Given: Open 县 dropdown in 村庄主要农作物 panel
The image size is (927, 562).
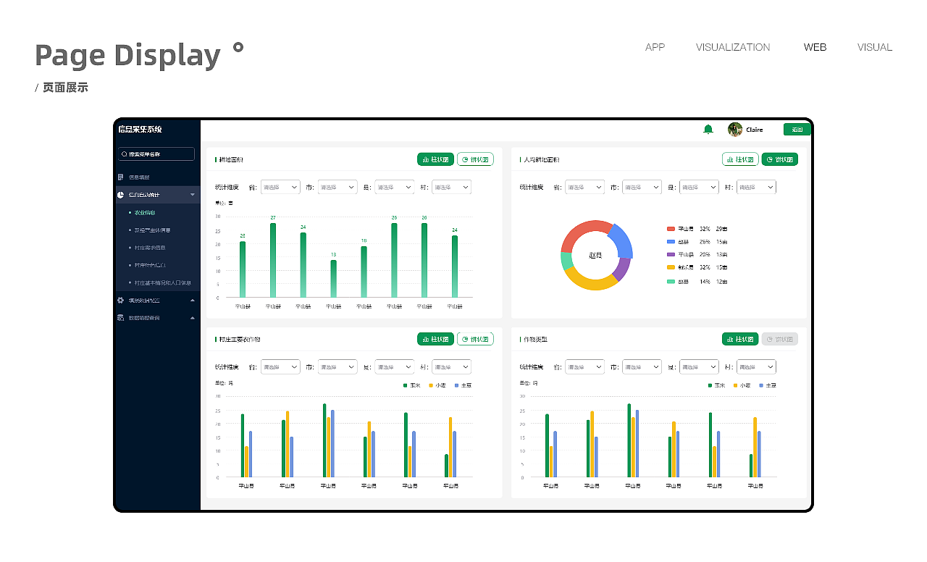Looking at the screenshot, I should point(395,367).
